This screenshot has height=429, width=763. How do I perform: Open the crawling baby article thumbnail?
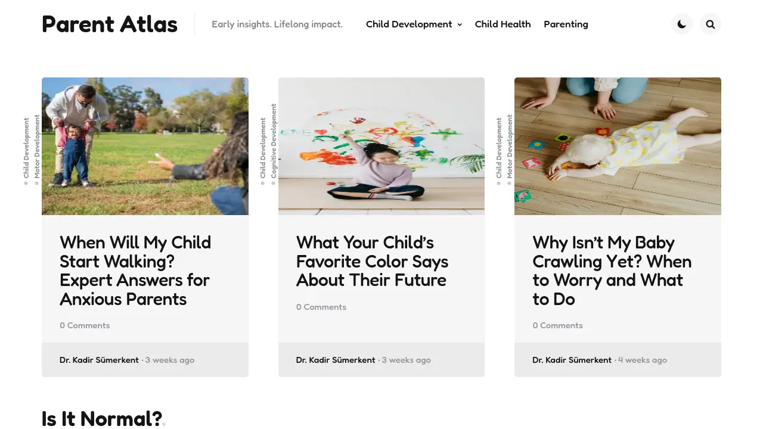618,146
